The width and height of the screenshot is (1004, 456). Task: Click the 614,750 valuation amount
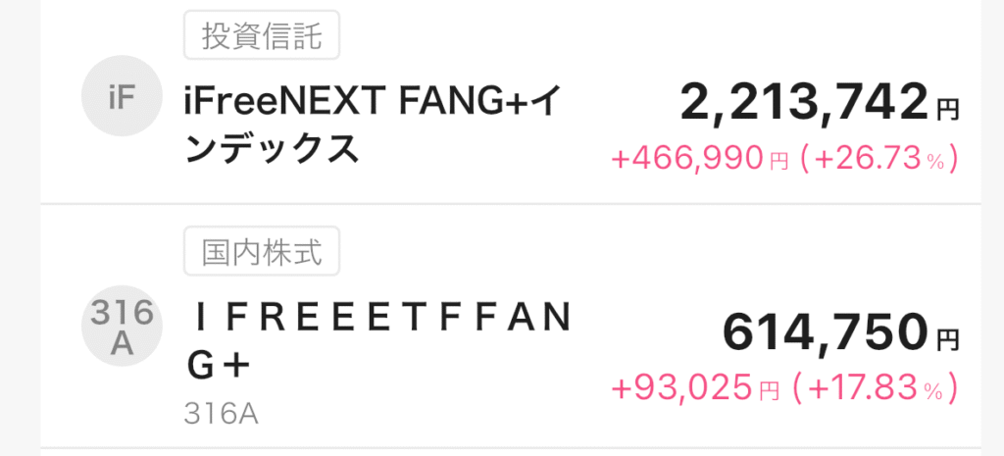coord(826,333)
